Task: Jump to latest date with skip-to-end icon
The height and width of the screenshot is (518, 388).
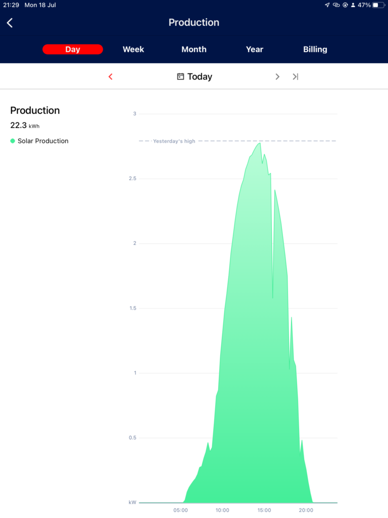Action: [296, 77]
